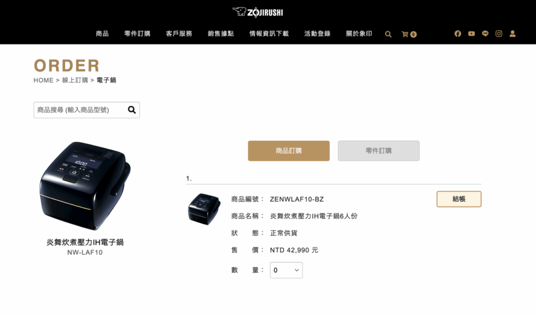Open the 商品 menu

[102, 33]
